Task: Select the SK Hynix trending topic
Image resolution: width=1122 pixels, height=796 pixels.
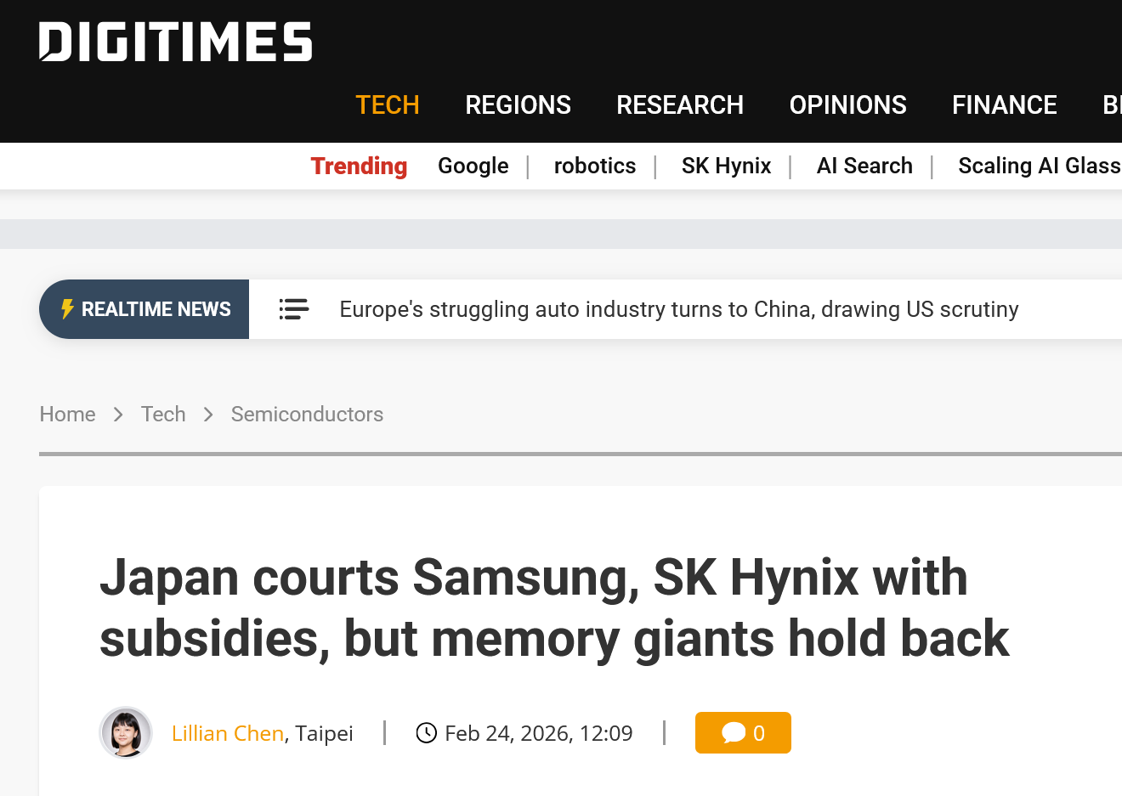Action: 727,166
